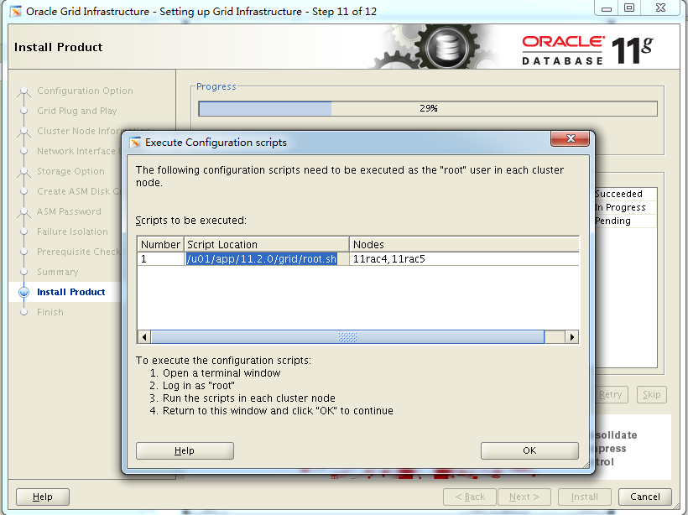Click the Pending status entry

[613, 221]
